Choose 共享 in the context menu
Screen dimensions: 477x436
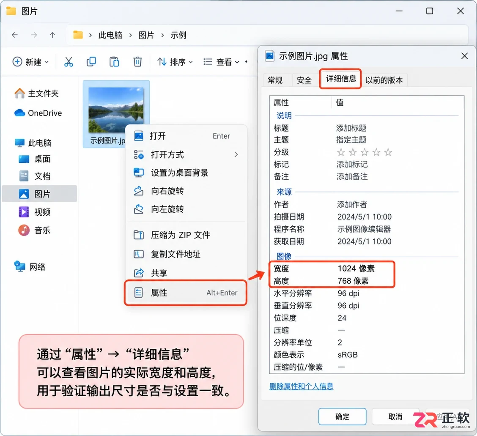(x=186, y=273)
